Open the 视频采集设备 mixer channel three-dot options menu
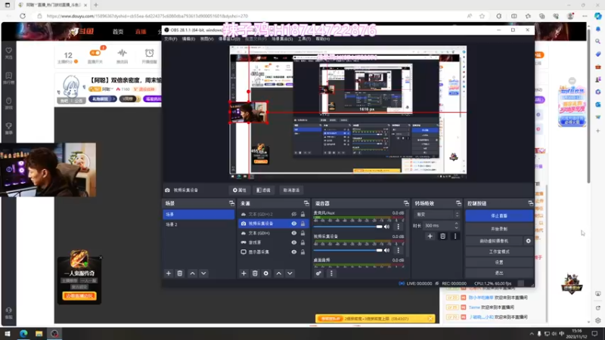Viewport: 605px width, 340px height. coord(399,251)
